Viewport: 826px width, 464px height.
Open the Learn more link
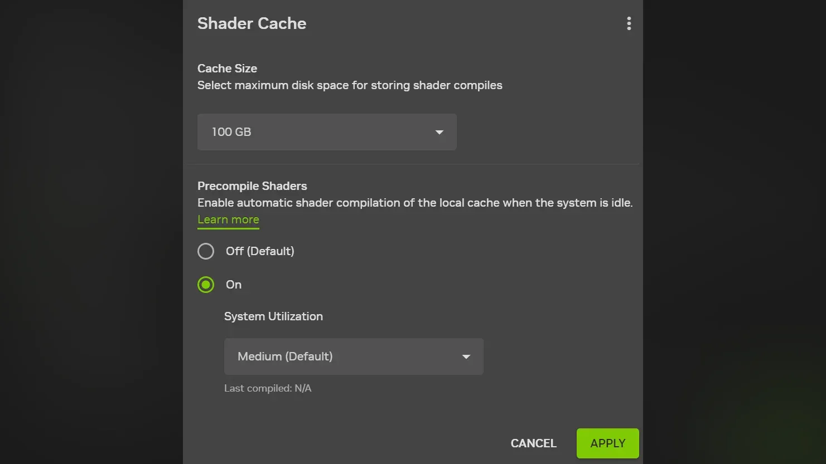tap(228, 219)
